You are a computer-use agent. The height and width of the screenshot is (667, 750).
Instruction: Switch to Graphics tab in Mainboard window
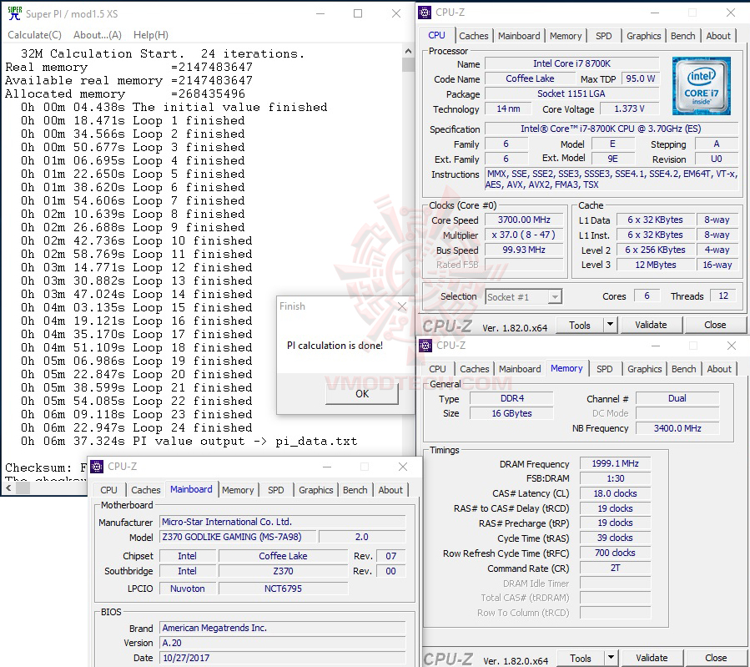tap(315, 490)
